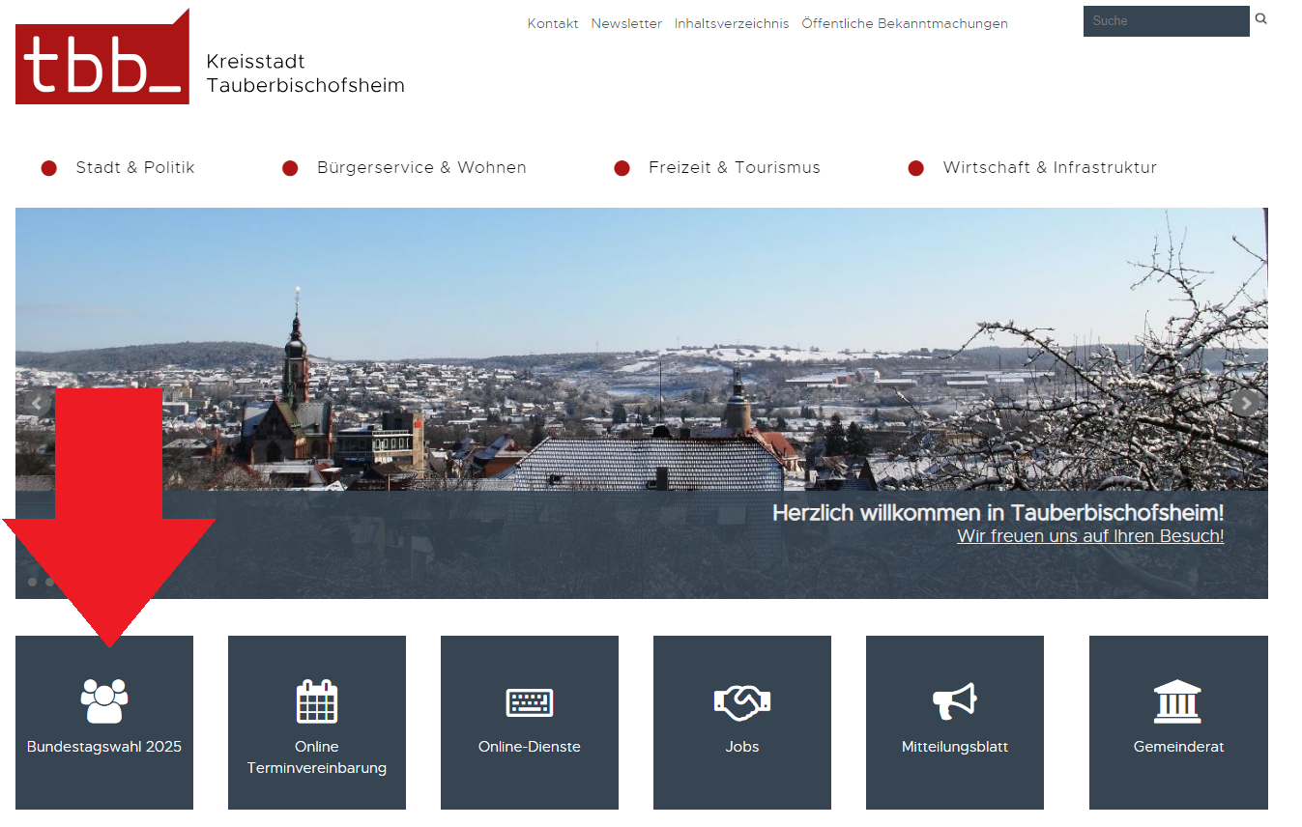Expand the Freizeit & Tourismus menu
1302x827 pixels.
(734, 168)
